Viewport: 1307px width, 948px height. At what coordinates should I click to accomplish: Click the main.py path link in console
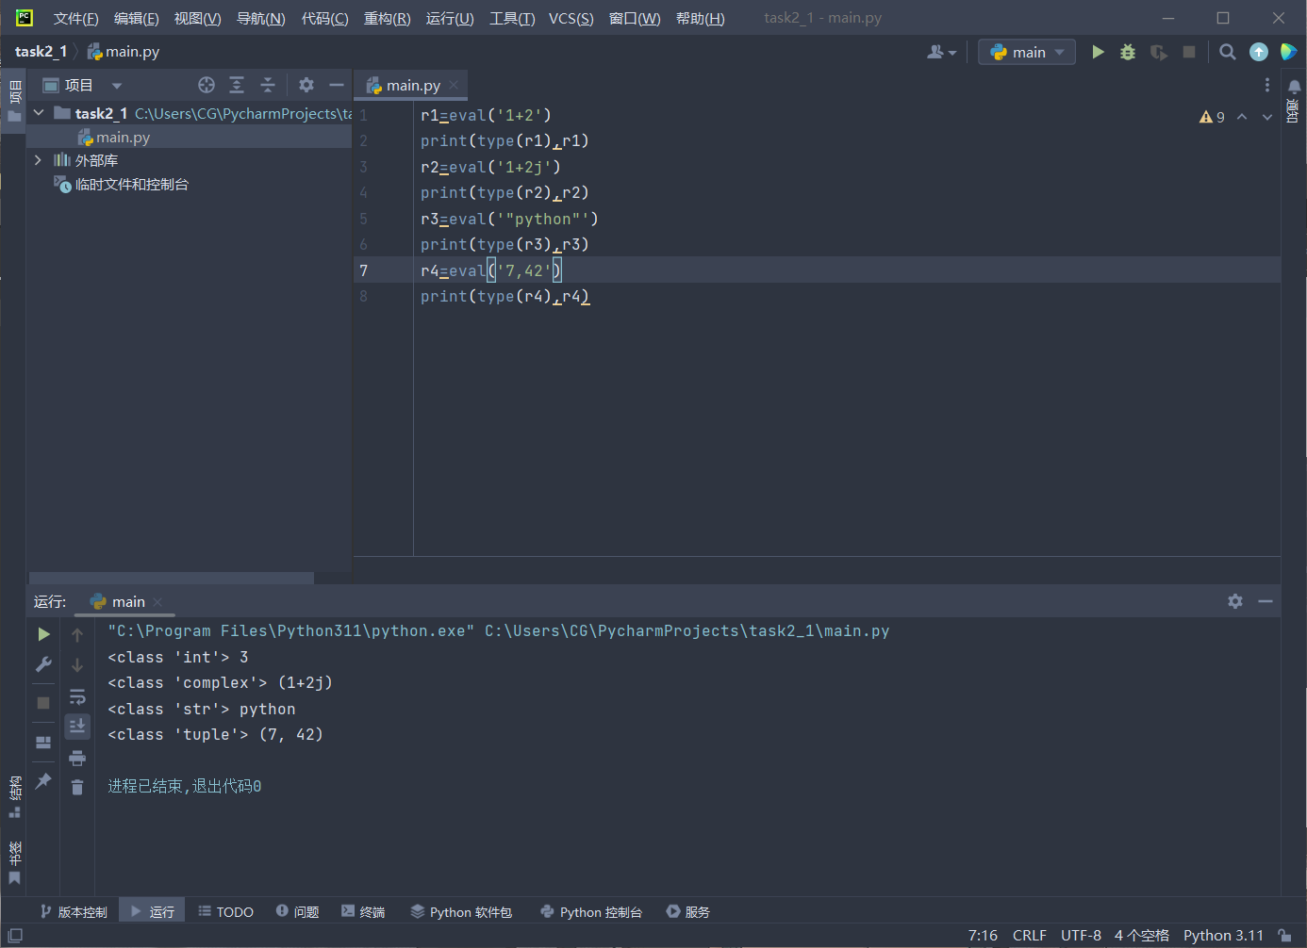click(x=687, y=631)
